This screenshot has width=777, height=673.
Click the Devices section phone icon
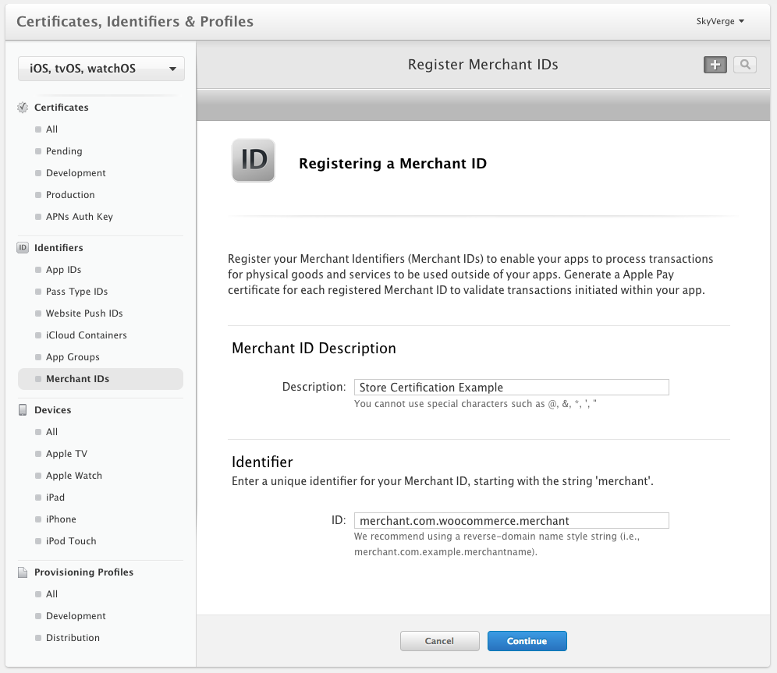pyautogui.click(x=23, y=410)
